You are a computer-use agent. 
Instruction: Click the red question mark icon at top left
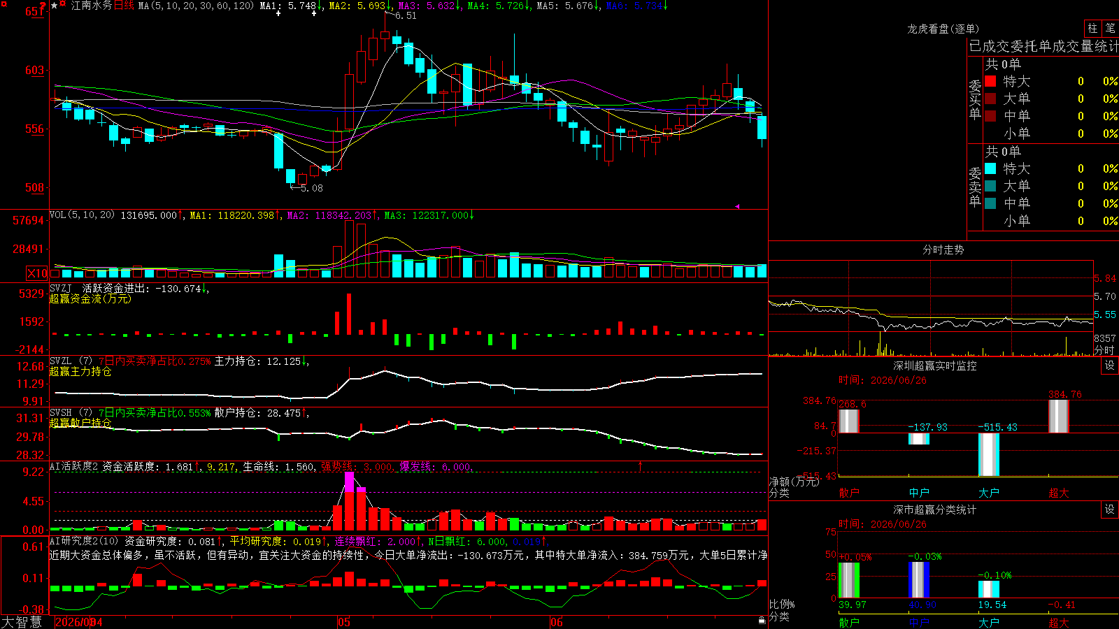pyautogui.click(x=43, y=6)
